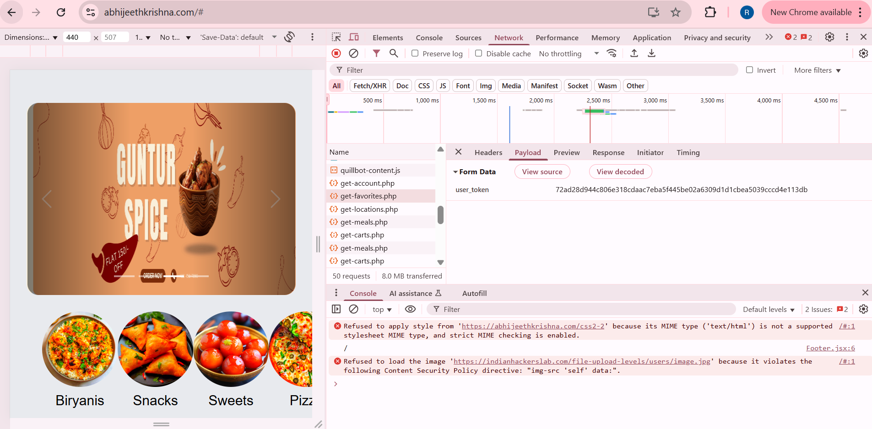This screenshot has width=872, height=429.
Task: Expand the More filters menu
Action: click(817, 70)
